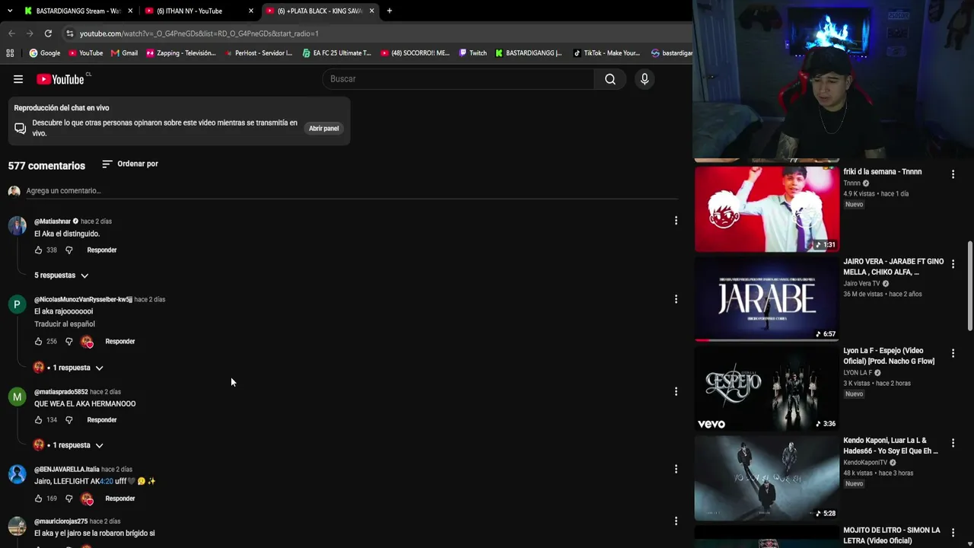Reload the page in Chrome
974x548 pixels.
[48, 33]
